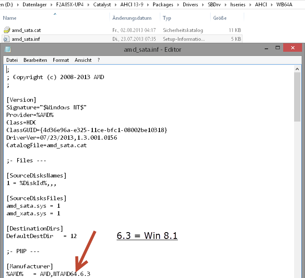Image resolution: width=305 pixels, height=278 pixels.
Task: Click the ClassGUID line in Editor
Action: coord(87,130)
